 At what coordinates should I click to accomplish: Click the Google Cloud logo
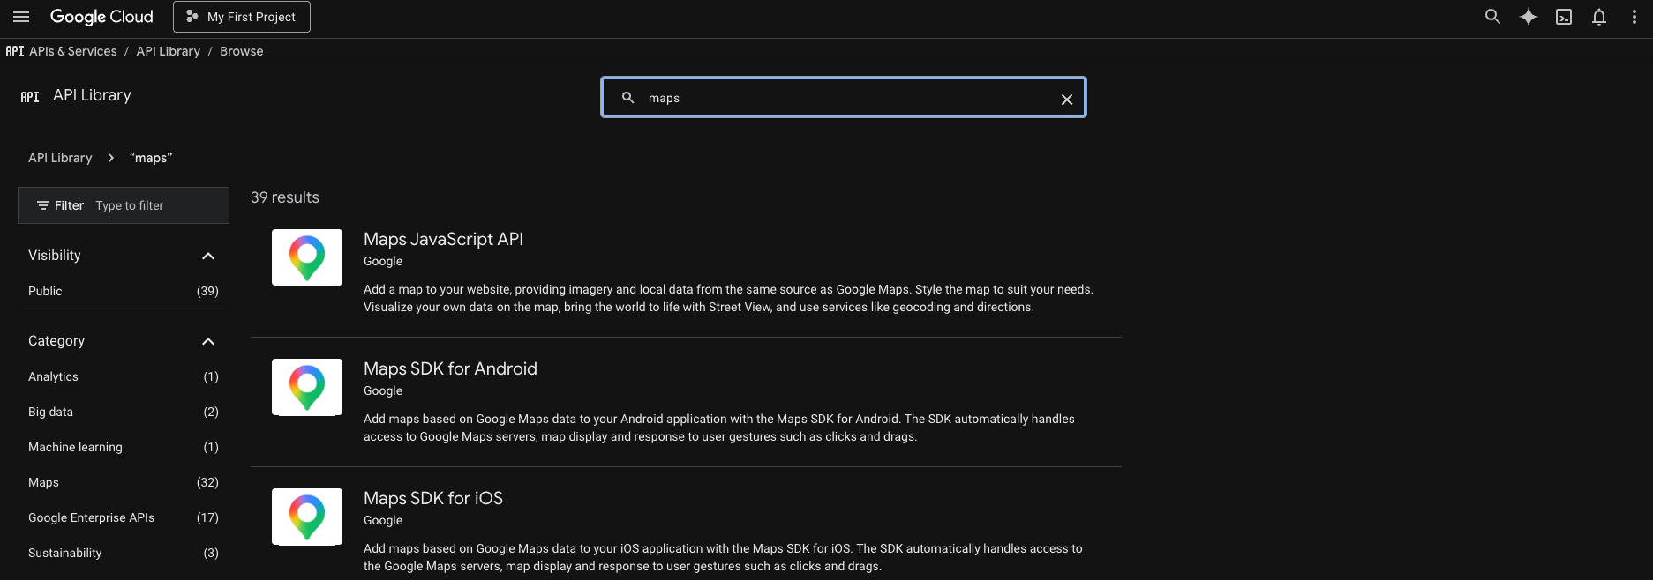click(x=101, y=17)
